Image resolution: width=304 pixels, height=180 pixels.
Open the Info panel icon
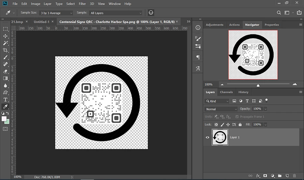click(x=198, y=28)
